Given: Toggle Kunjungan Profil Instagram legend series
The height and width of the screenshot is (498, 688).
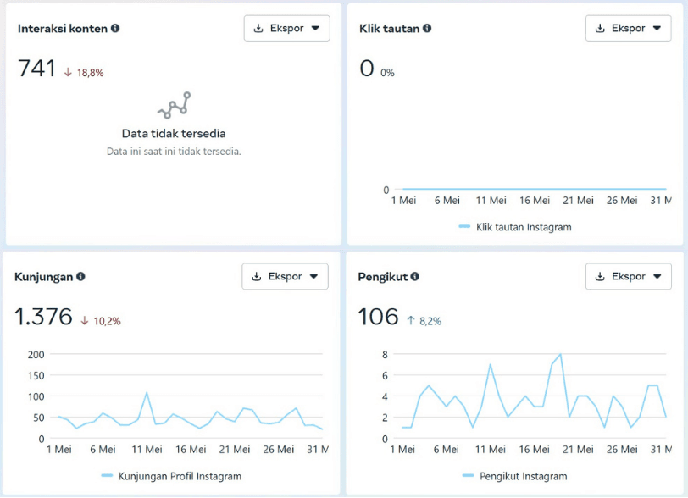Looking at the screenshot, I should pos(171,476).
